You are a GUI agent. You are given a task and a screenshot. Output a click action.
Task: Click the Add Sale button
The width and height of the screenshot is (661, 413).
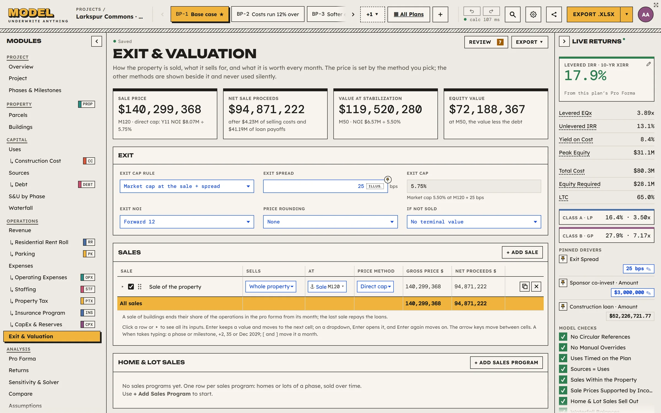pyautogui.click(x=522, y=252)
